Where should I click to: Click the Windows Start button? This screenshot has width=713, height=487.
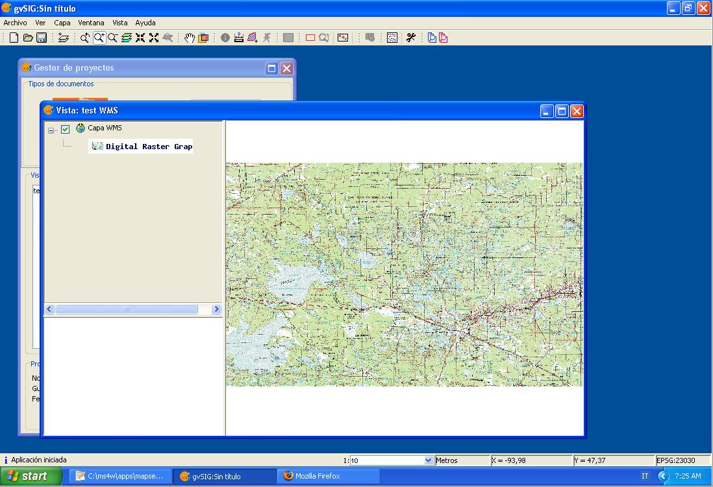tap(27, 476)
